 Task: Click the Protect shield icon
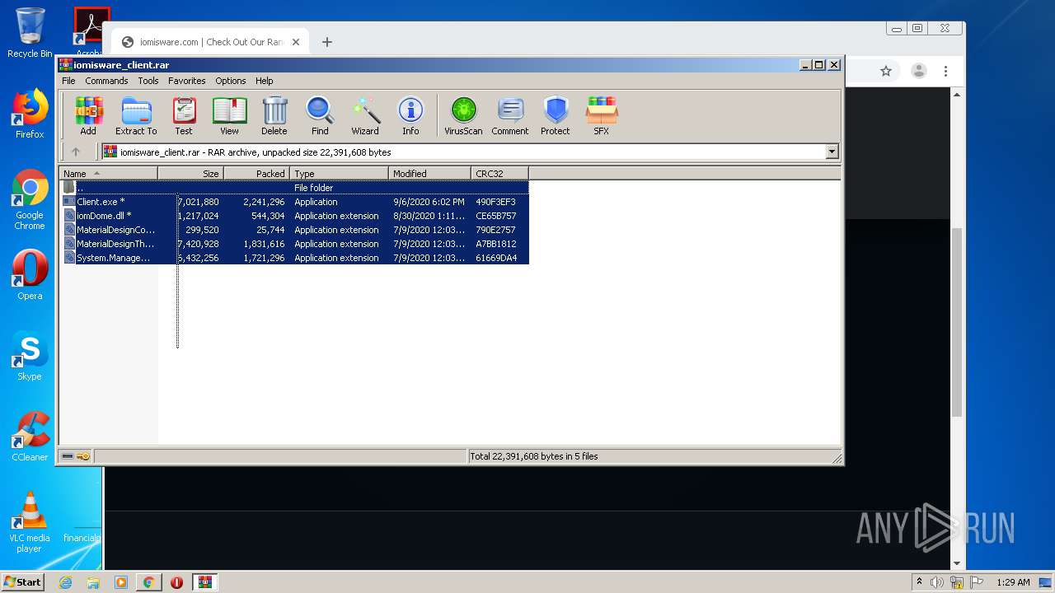click(x=556, y=115)
